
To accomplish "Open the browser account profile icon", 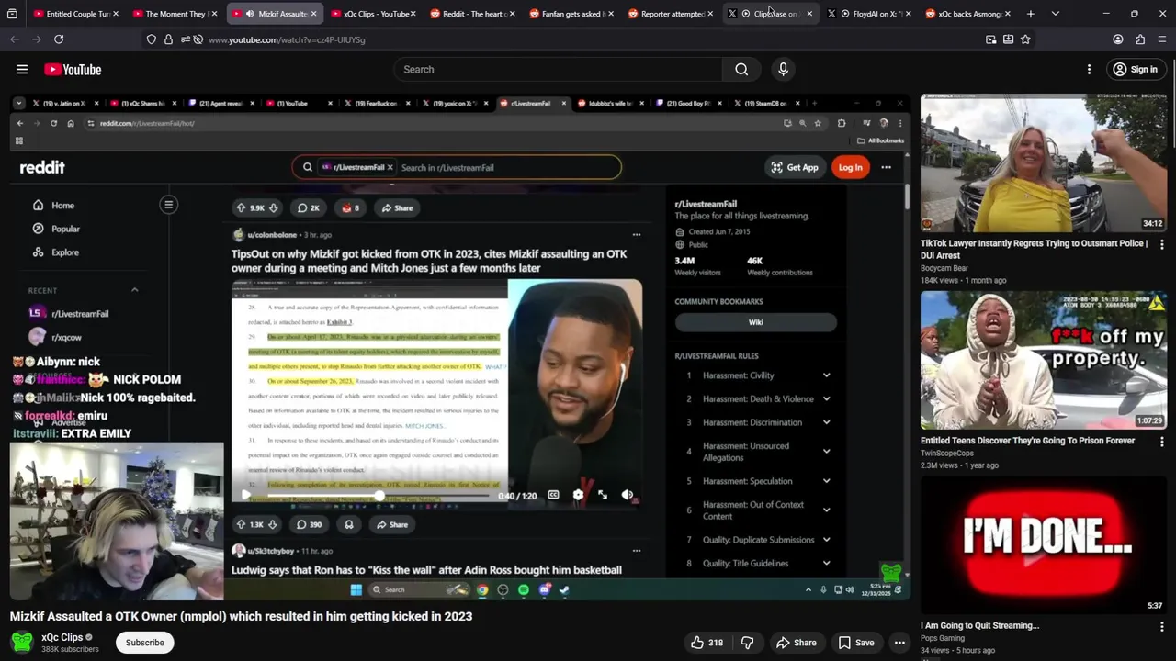I will [1118, 39].
